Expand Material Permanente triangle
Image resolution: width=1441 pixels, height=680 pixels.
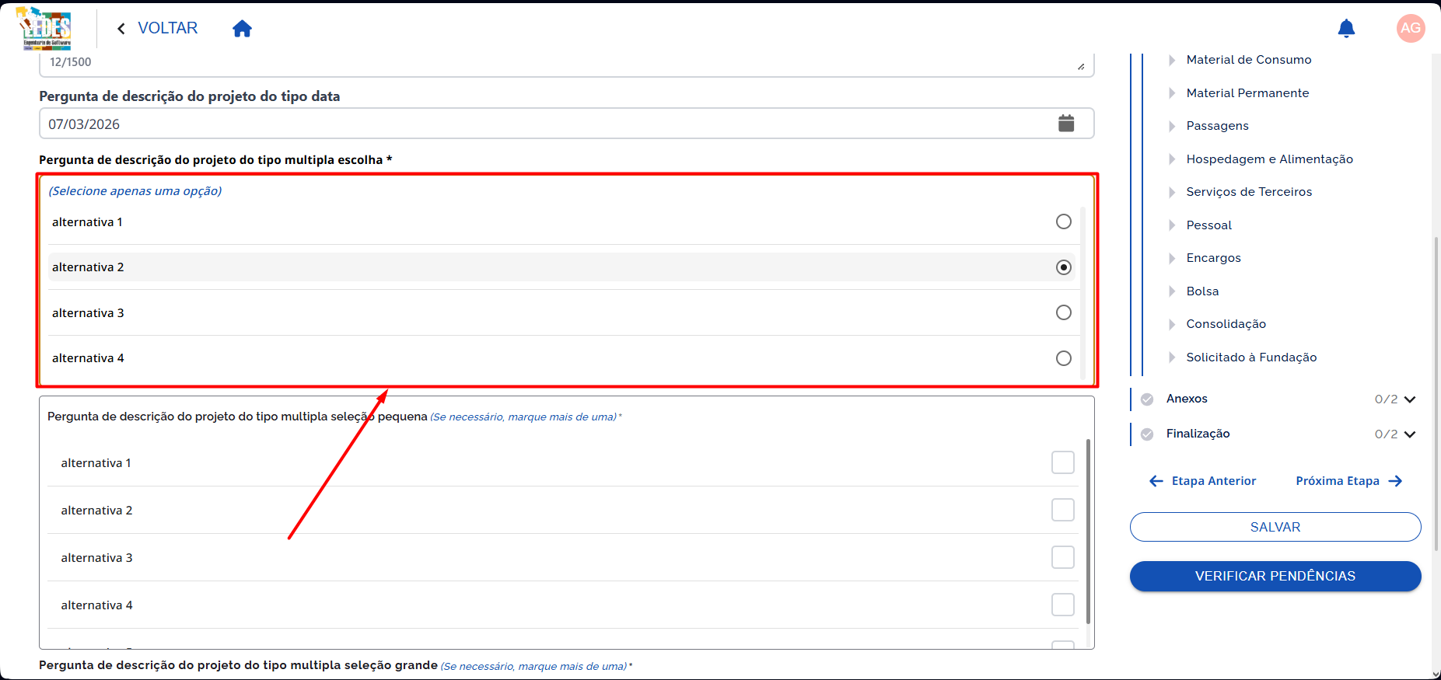click(1172, 93)
